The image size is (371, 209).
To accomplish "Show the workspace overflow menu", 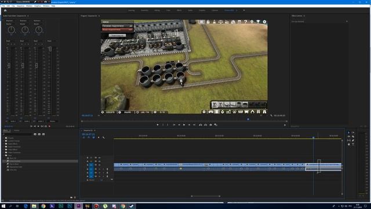I will (244, 10).
